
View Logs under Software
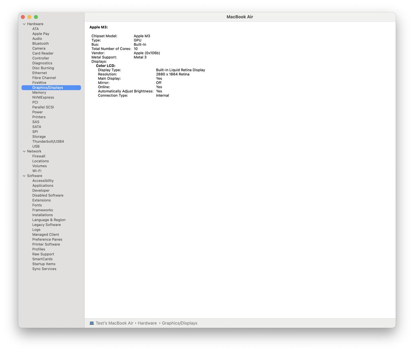(x=36, y=229)
